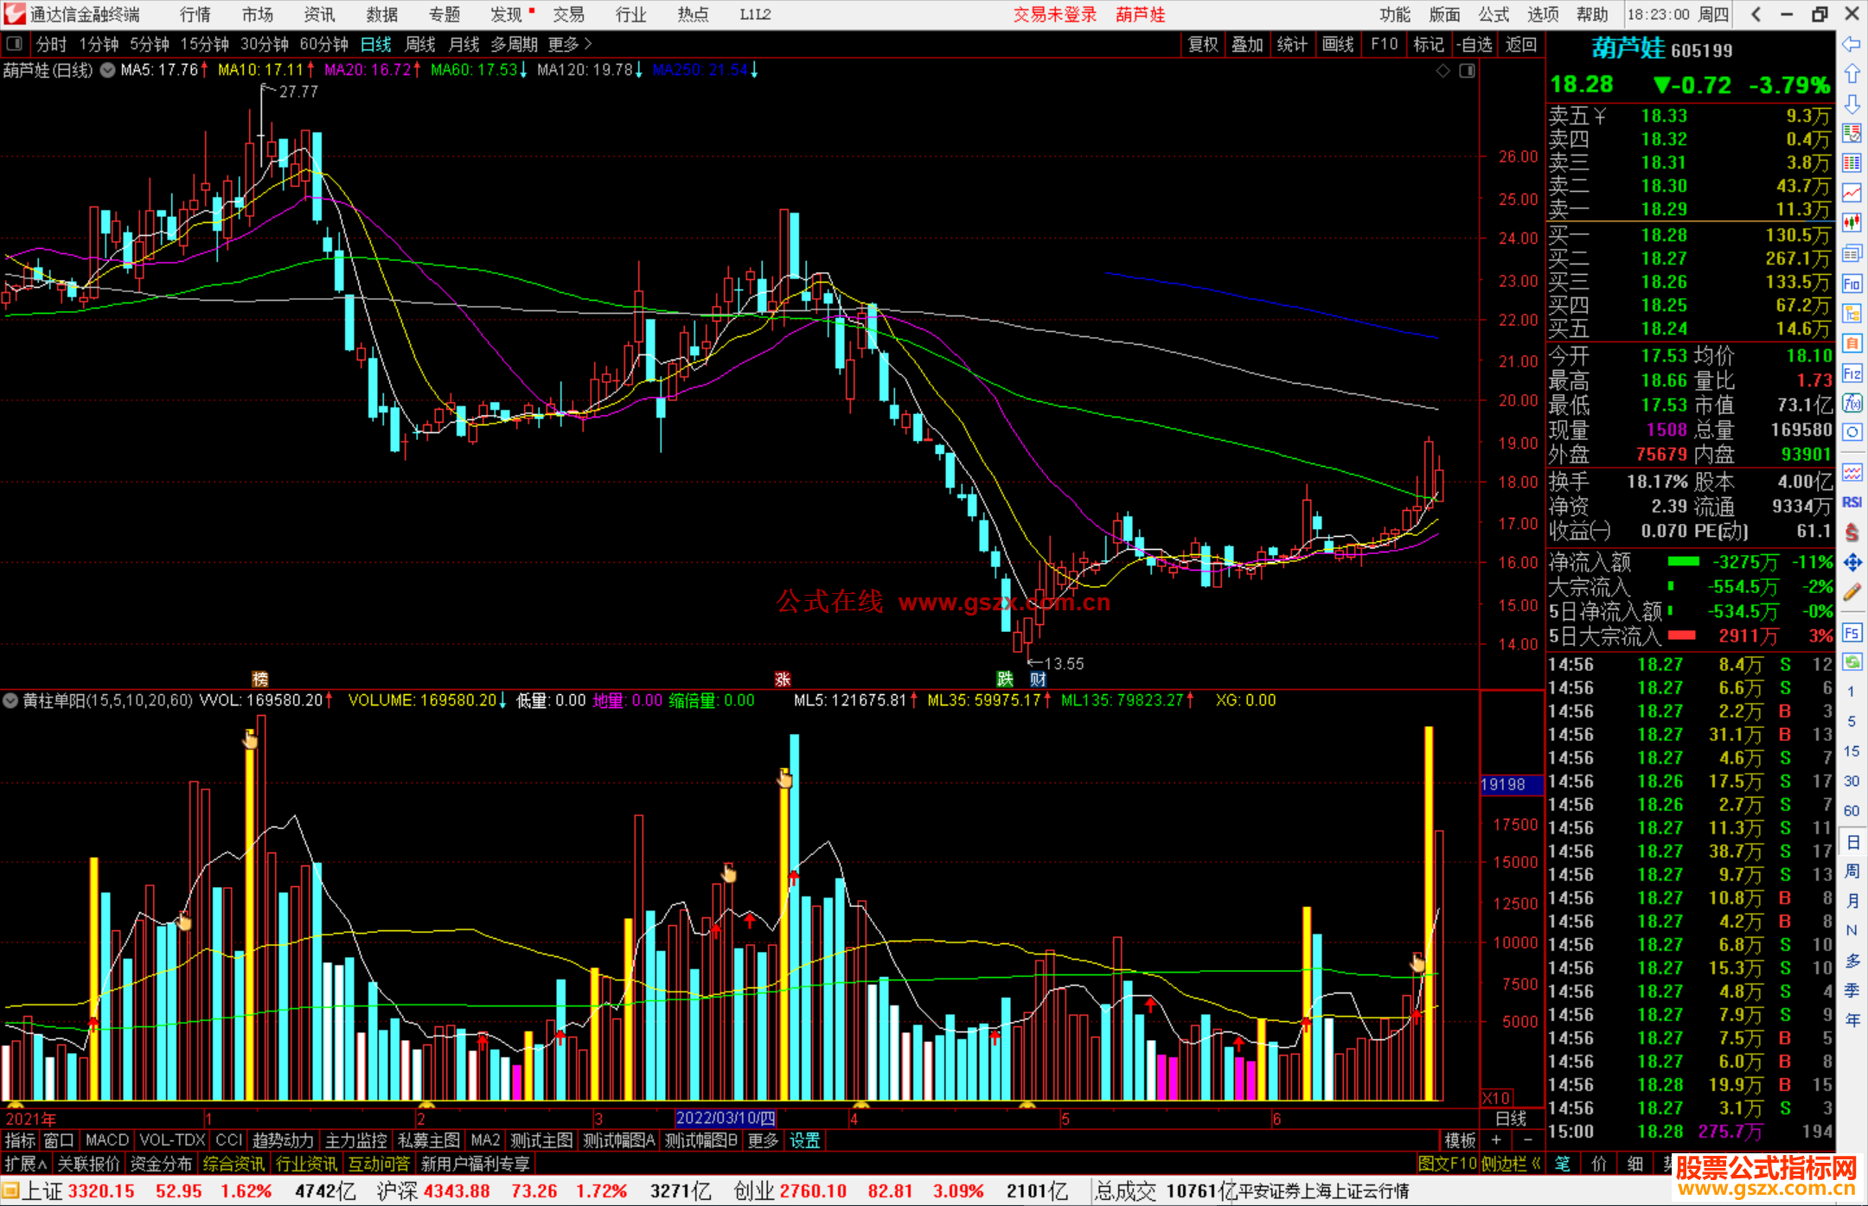
Task: Click the small panel icon beside diamond icon
Action: click(1467, 71)
